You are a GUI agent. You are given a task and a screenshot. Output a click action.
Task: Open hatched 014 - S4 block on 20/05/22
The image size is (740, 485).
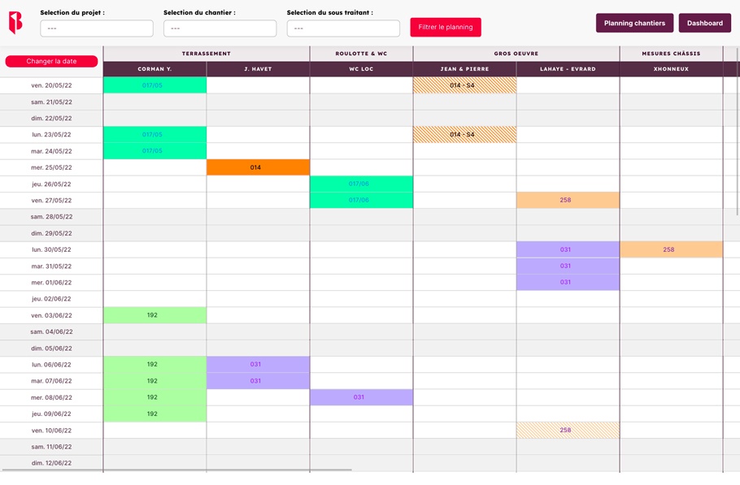tap(464, 85)
